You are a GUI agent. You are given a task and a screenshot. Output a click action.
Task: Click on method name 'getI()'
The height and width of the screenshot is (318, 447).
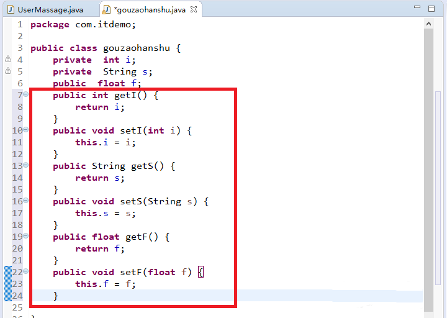click(x=130, y=95)
